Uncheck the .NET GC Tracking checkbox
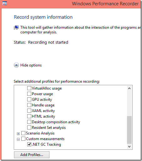142x161 pixels. coord(29,144)
